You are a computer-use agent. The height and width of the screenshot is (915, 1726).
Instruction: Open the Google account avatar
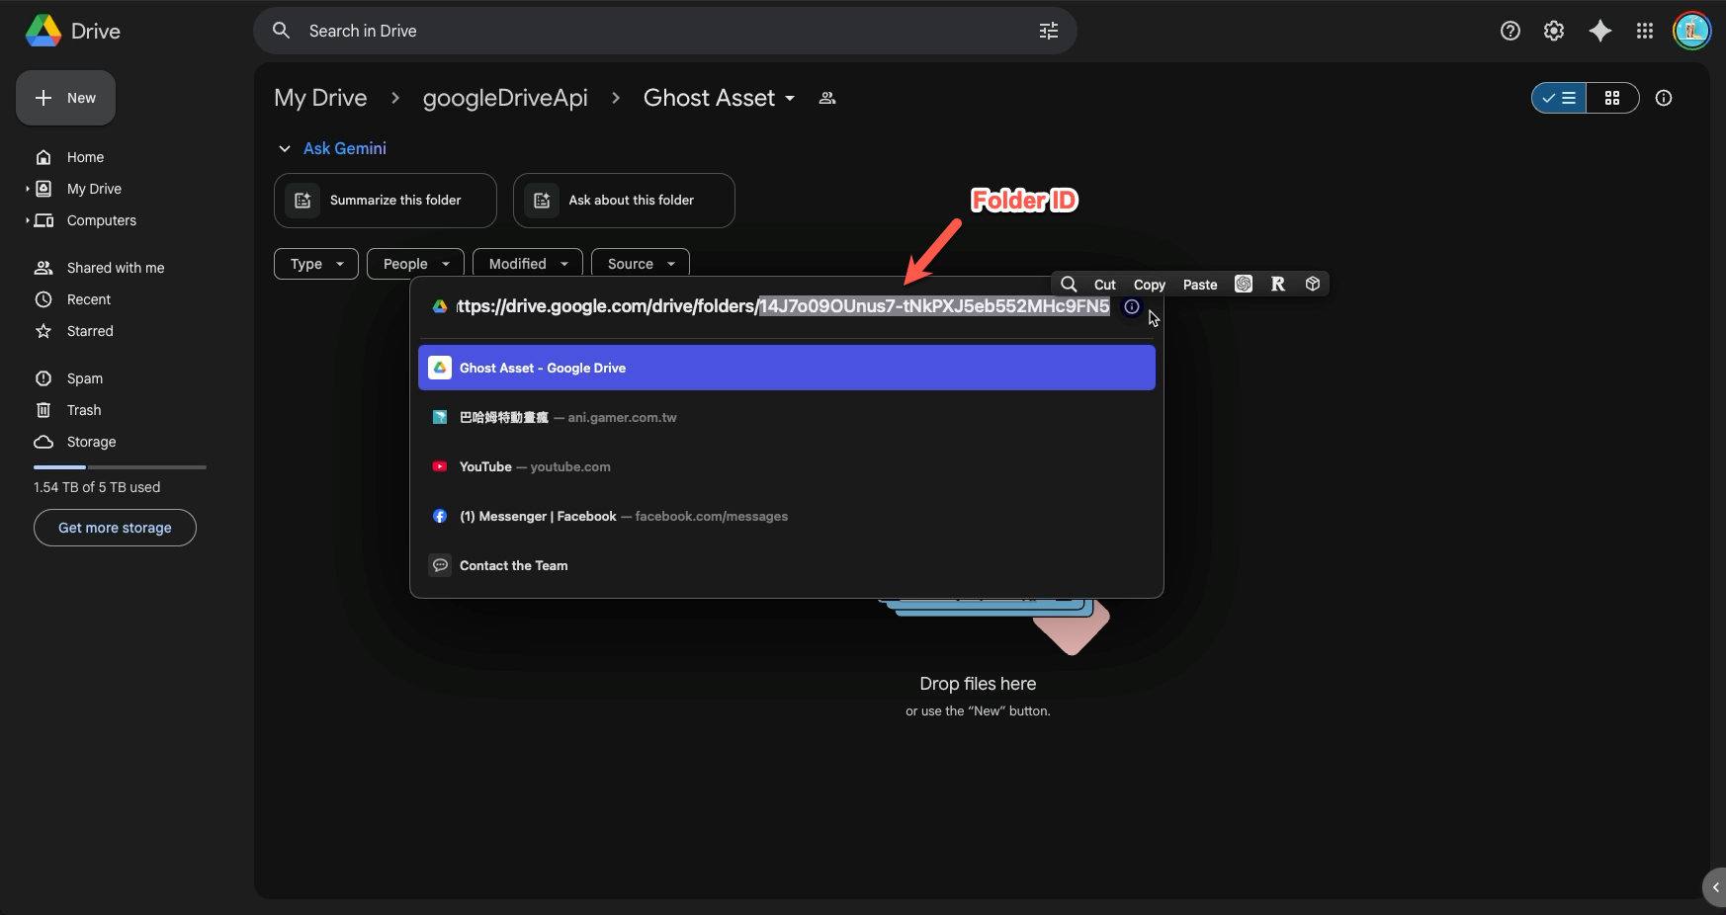point(1691,31)
